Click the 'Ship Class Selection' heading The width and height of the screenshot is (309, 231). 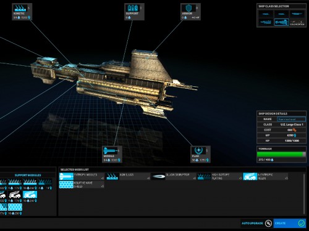274,6
